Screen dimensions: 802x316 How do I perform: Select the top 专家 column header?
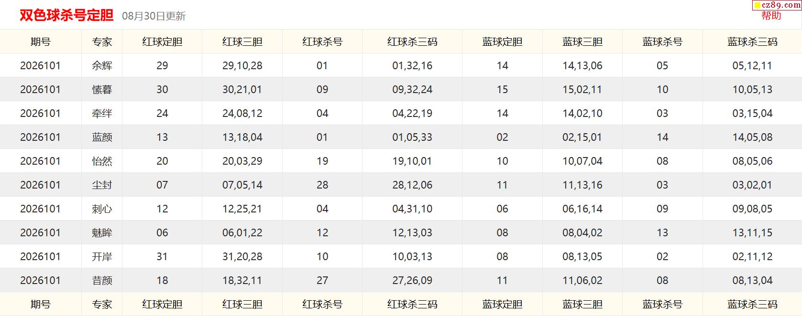click(x=102, y=42)
